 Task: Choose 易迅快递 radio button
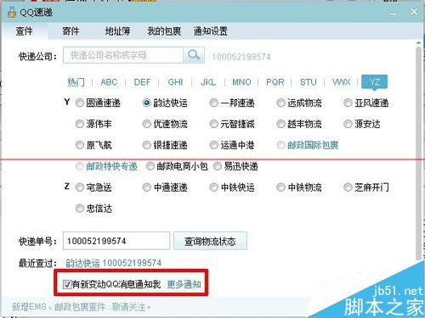(x=218, y=166)
